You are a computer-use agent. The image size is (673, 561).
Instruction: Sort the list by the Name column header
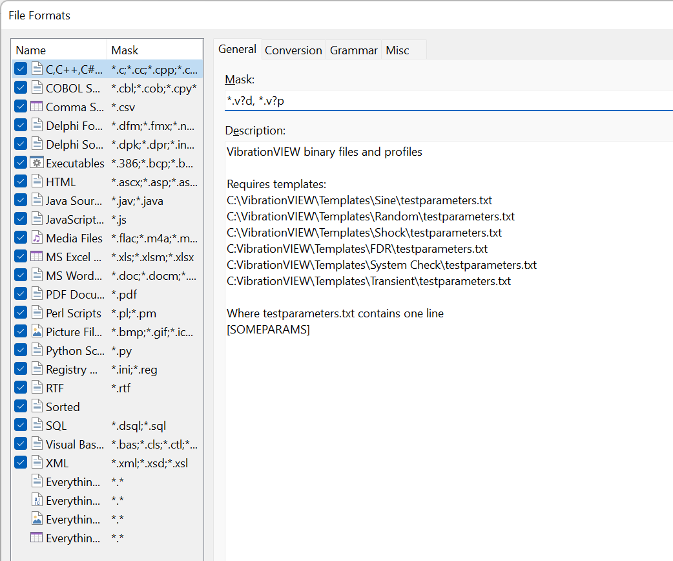click(x=58, y=50)
